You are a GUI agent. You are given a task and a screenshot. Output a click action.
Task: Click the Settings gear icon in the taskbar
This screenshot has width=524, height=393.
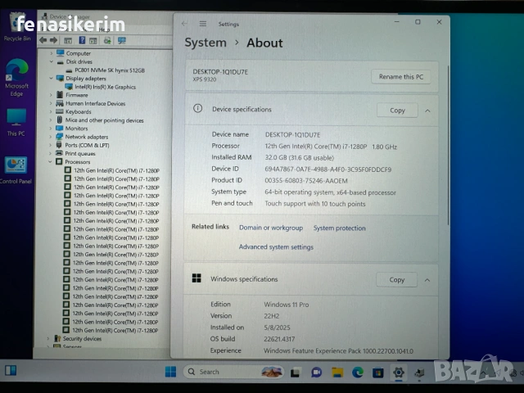[x=399, y=372]
